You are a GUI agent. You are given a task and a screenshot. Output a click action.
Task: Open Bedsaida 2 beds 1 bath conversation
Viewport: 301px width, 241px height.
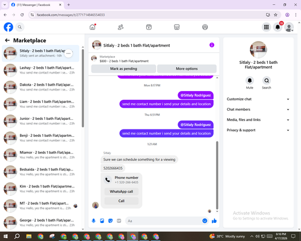pyautogui.click(x=40, y=172)
